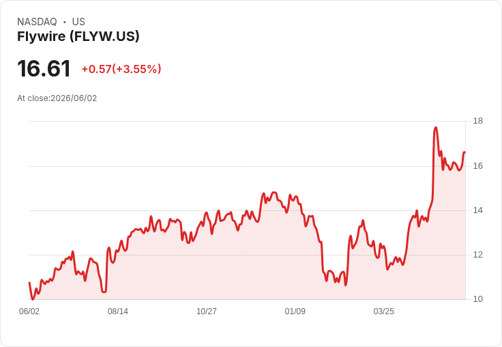Image resolution: width=502 pixels, height=347 pixels.
Task: Click the Flywire (FLYW.US) stock title
Action: tap(78, 36)
